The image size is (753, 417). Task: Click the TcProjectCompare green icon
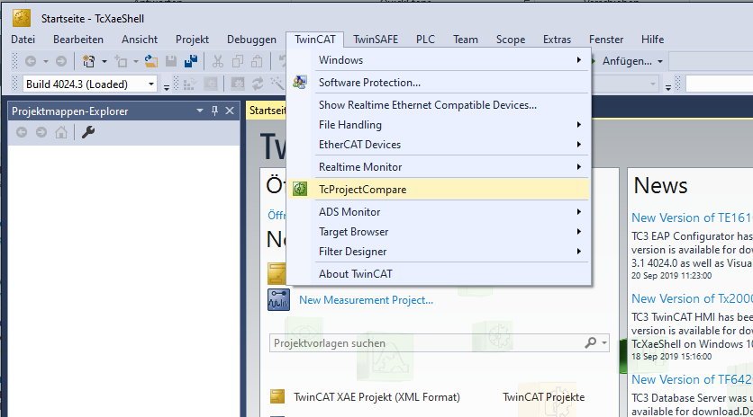[x=300, y=189]
